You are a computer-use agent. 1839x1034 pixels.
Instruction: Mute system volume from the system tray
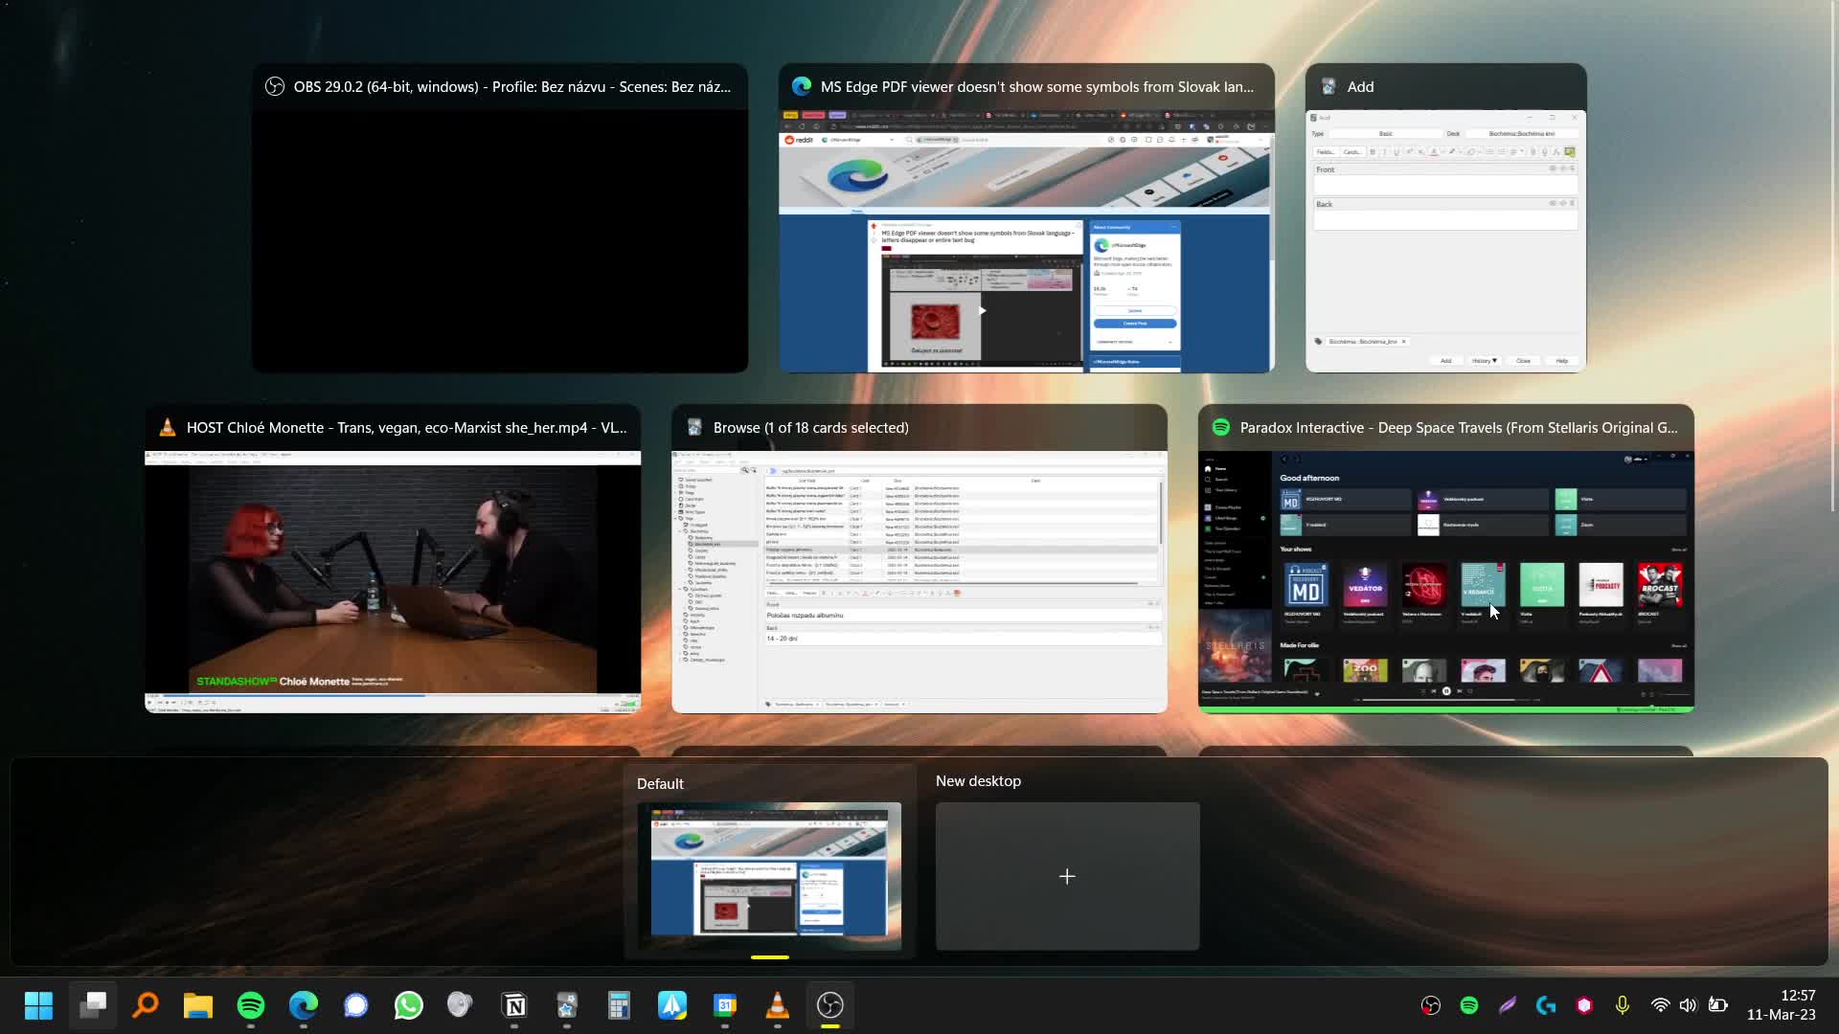[1688, 1005]
